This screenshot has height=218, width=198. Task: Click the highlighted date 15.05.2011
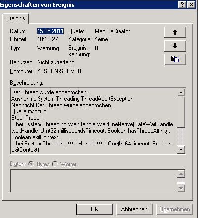(x=50, y=31)
